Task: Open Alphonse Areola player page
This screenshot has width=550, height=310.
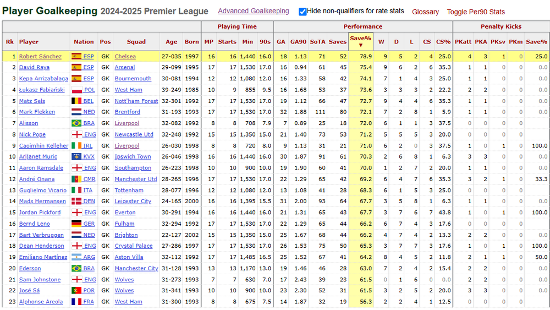Action: point(41,302)
